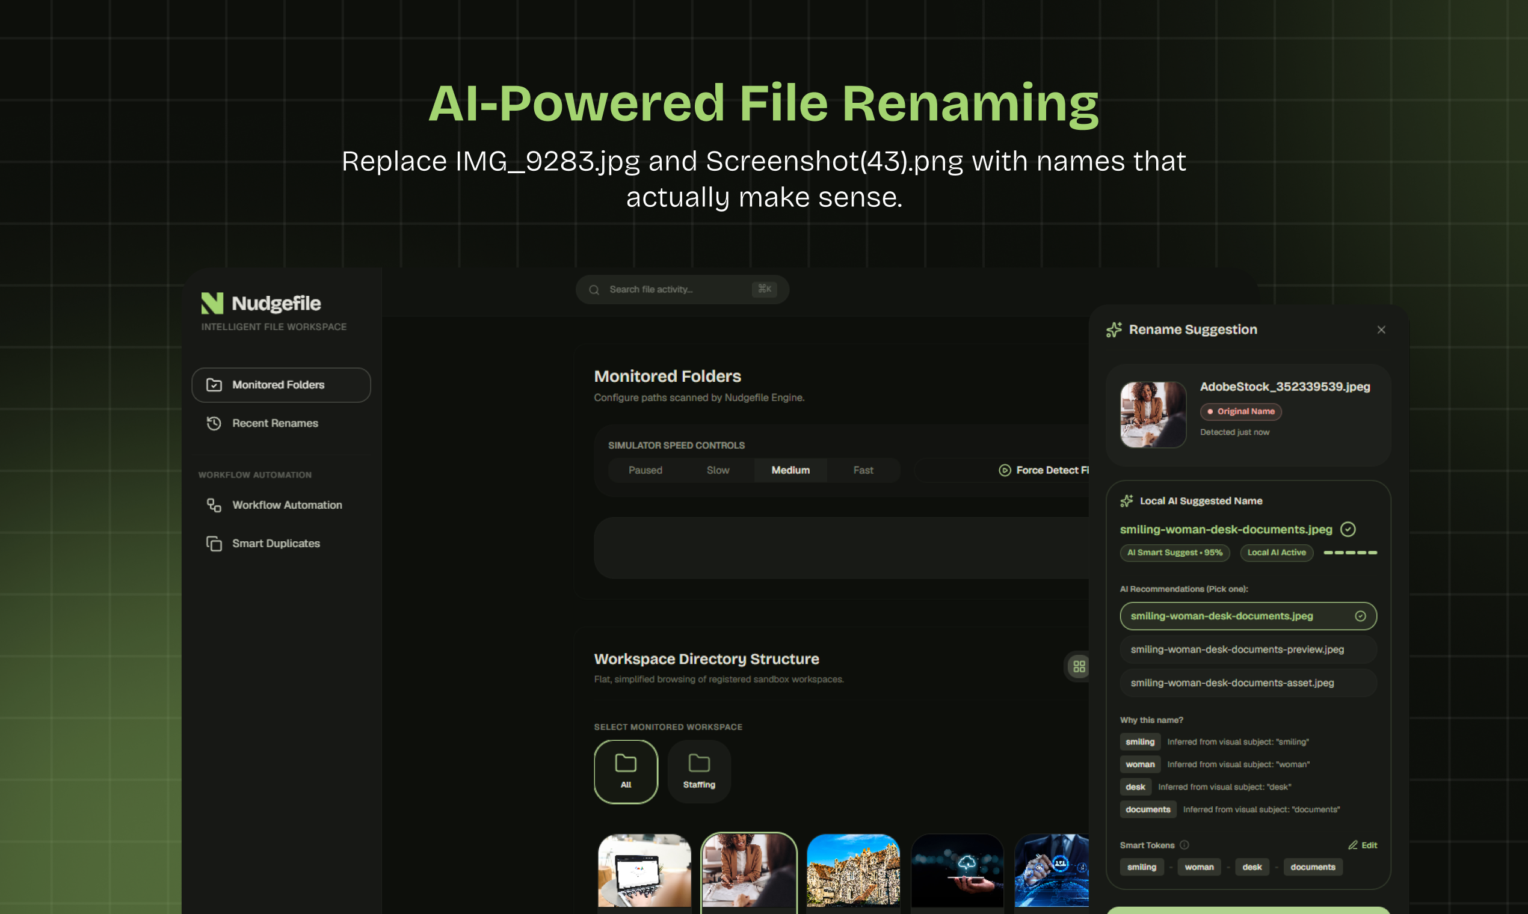Open the cloud on hand thumbnail
The width and height of the screenshot is (1528, 914).
tap(958, 871)
